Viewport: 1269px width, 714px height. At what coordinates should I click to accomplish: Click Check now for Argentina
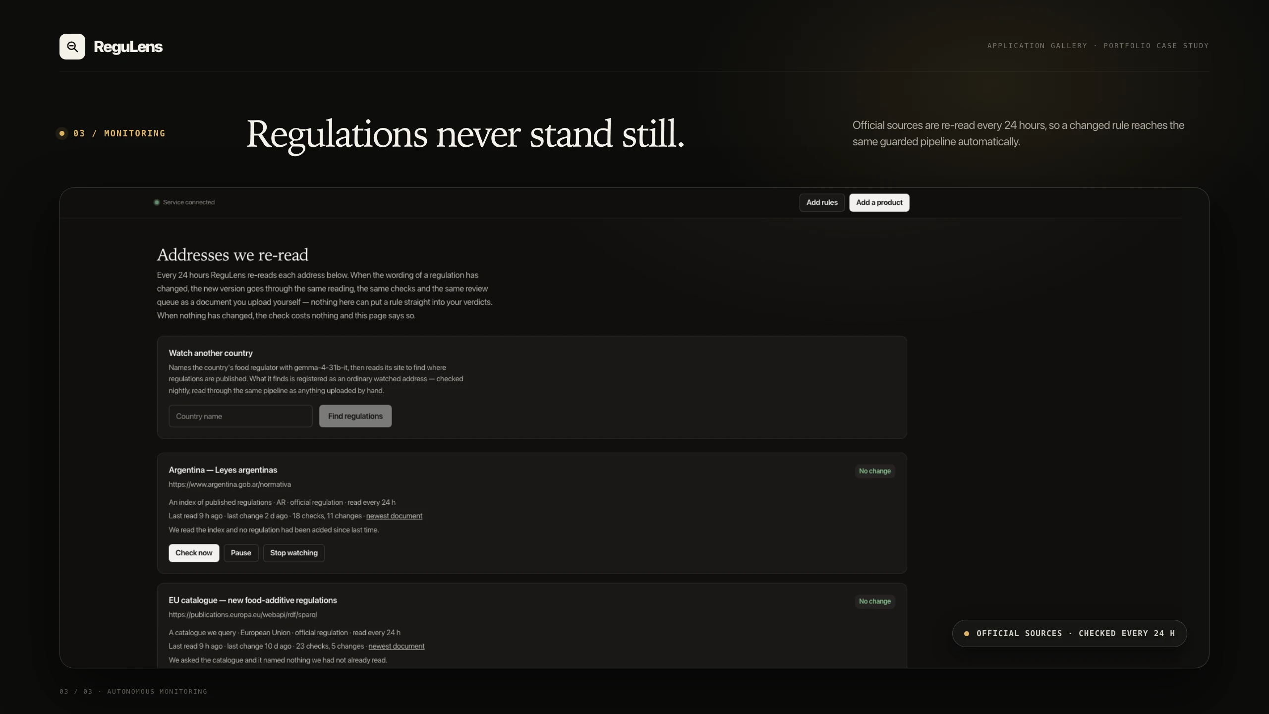[x=194, y=553]
